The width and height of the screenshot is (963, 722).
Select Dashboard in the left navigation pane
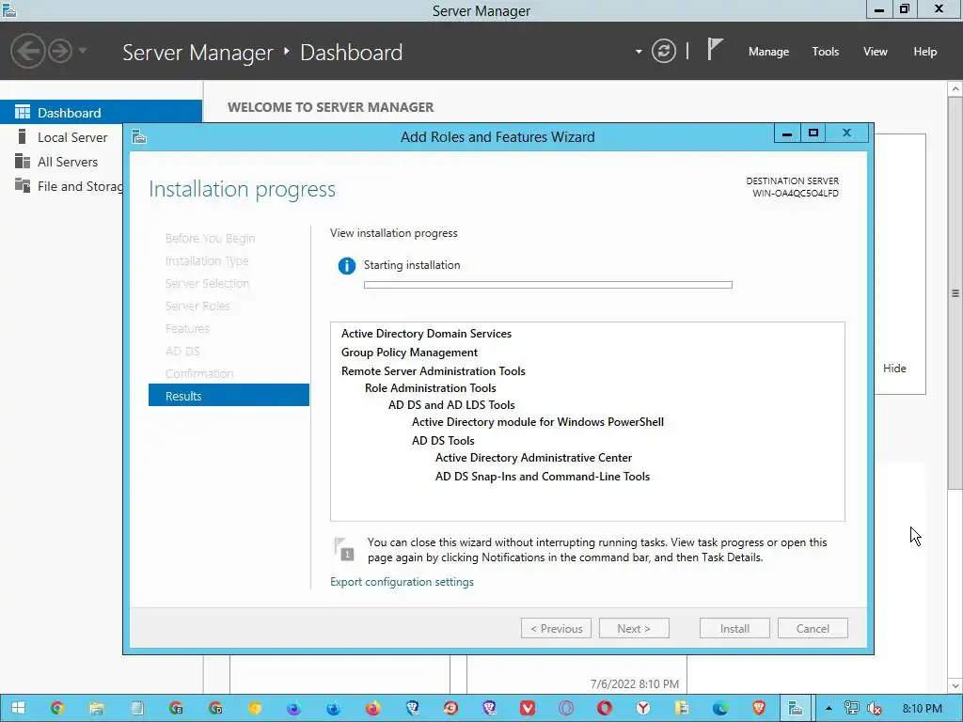coord(101,113)
